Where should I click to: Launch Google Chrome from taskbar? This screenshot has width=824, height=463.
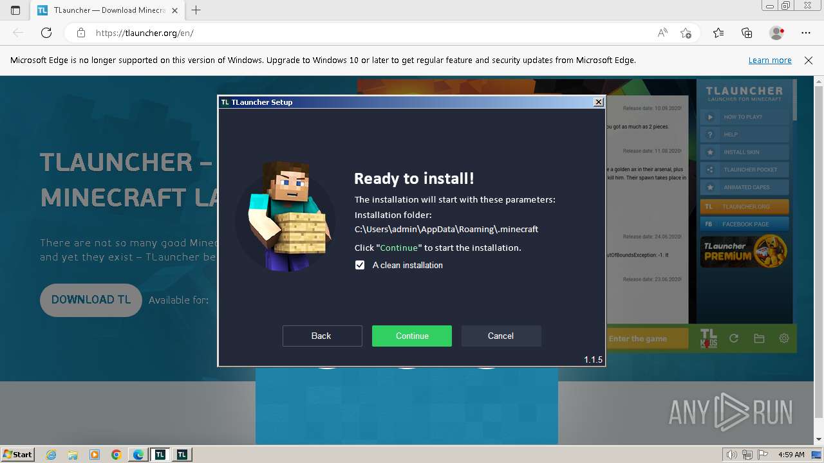point(117,455)
